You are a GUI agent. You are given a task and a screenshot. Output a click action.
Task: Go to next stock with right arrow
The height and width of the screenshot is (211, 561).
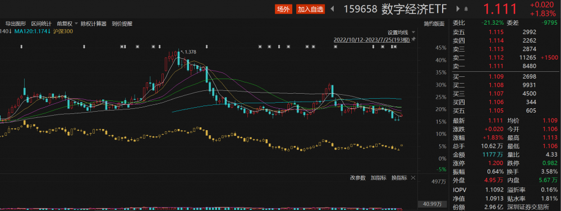coord(458,9)
